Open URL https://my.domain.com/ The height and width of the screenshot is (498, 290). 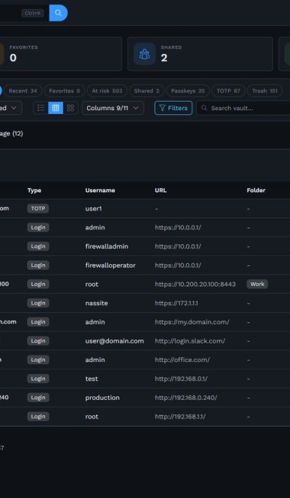pos(192,322)
